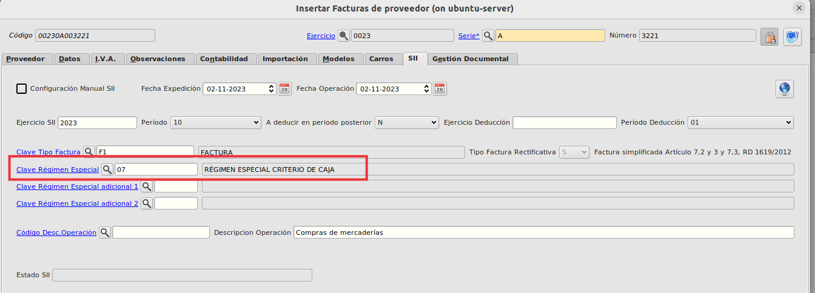Click the Serie search magnifier icon
Image resolution: width=815 pixels, height=293 pixels.
pos(488,36)
